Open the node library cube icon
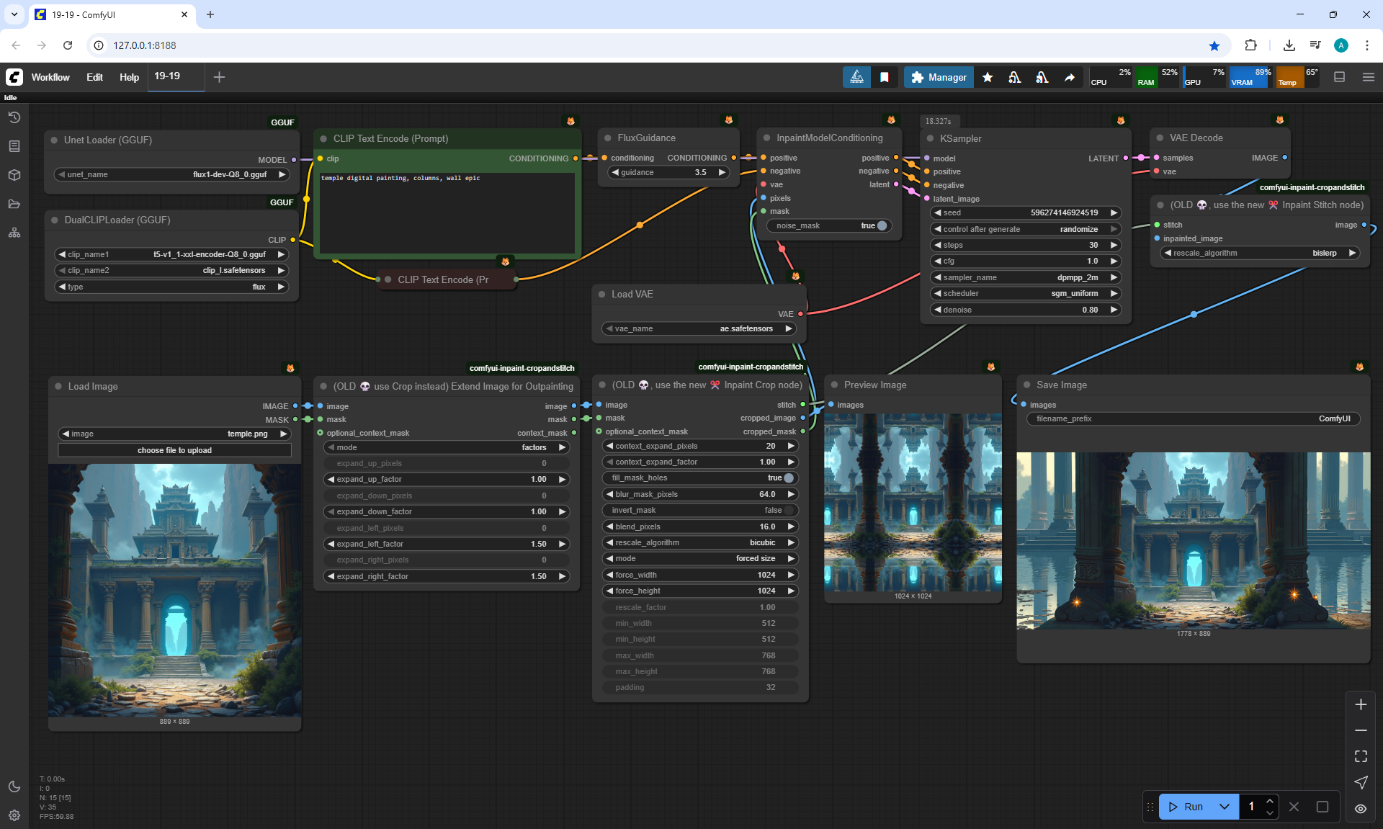1383x829 pixels. (x=14, y=175)
